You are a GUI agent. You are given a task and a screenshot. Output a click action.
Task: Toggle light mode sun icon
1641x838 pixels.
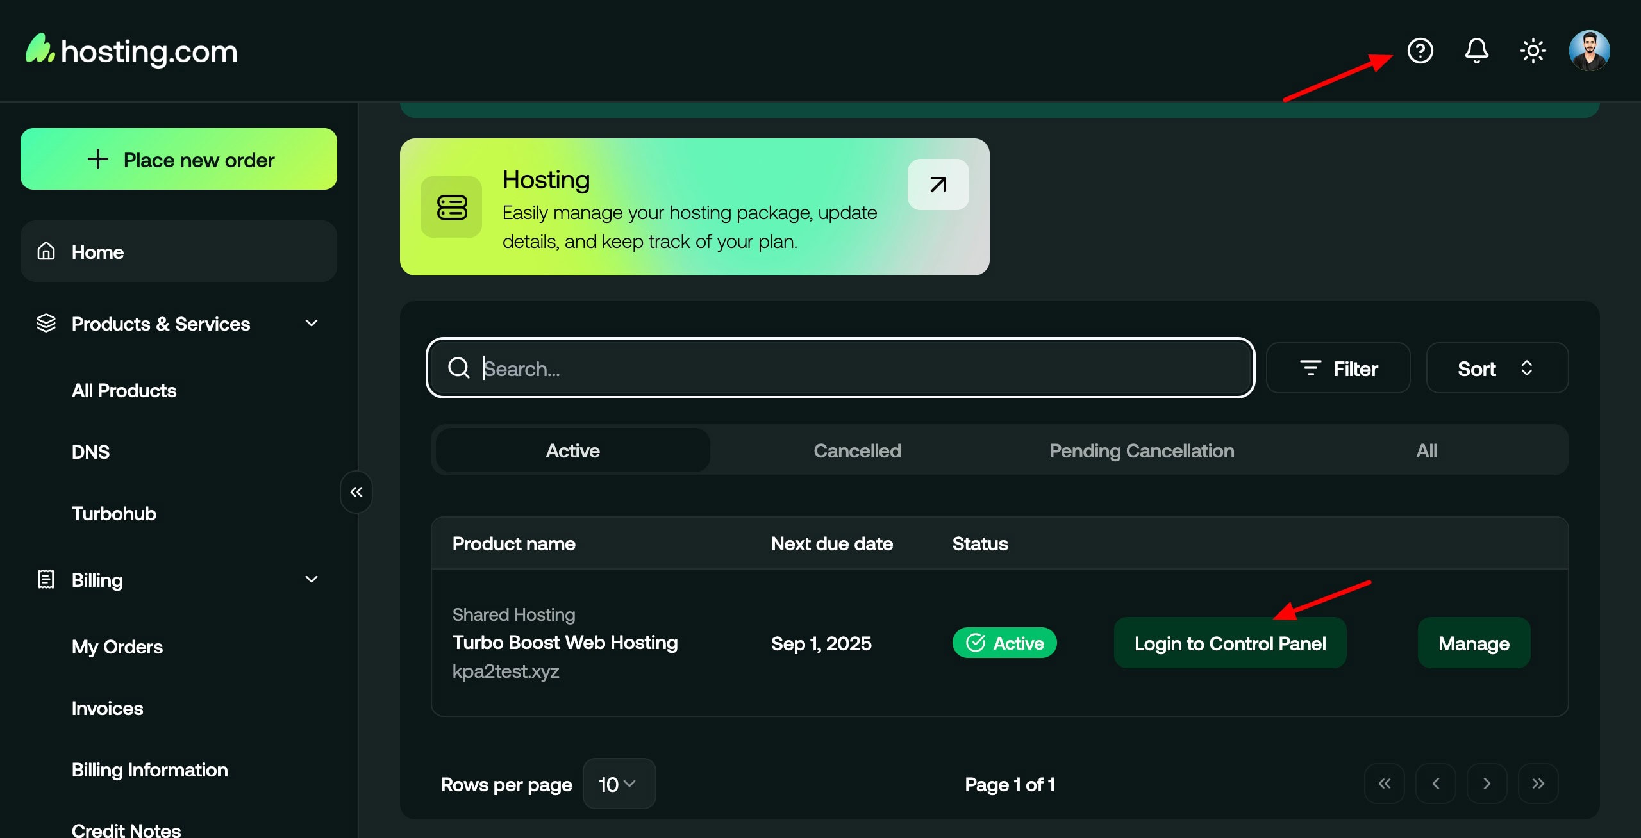point(1533,51)
